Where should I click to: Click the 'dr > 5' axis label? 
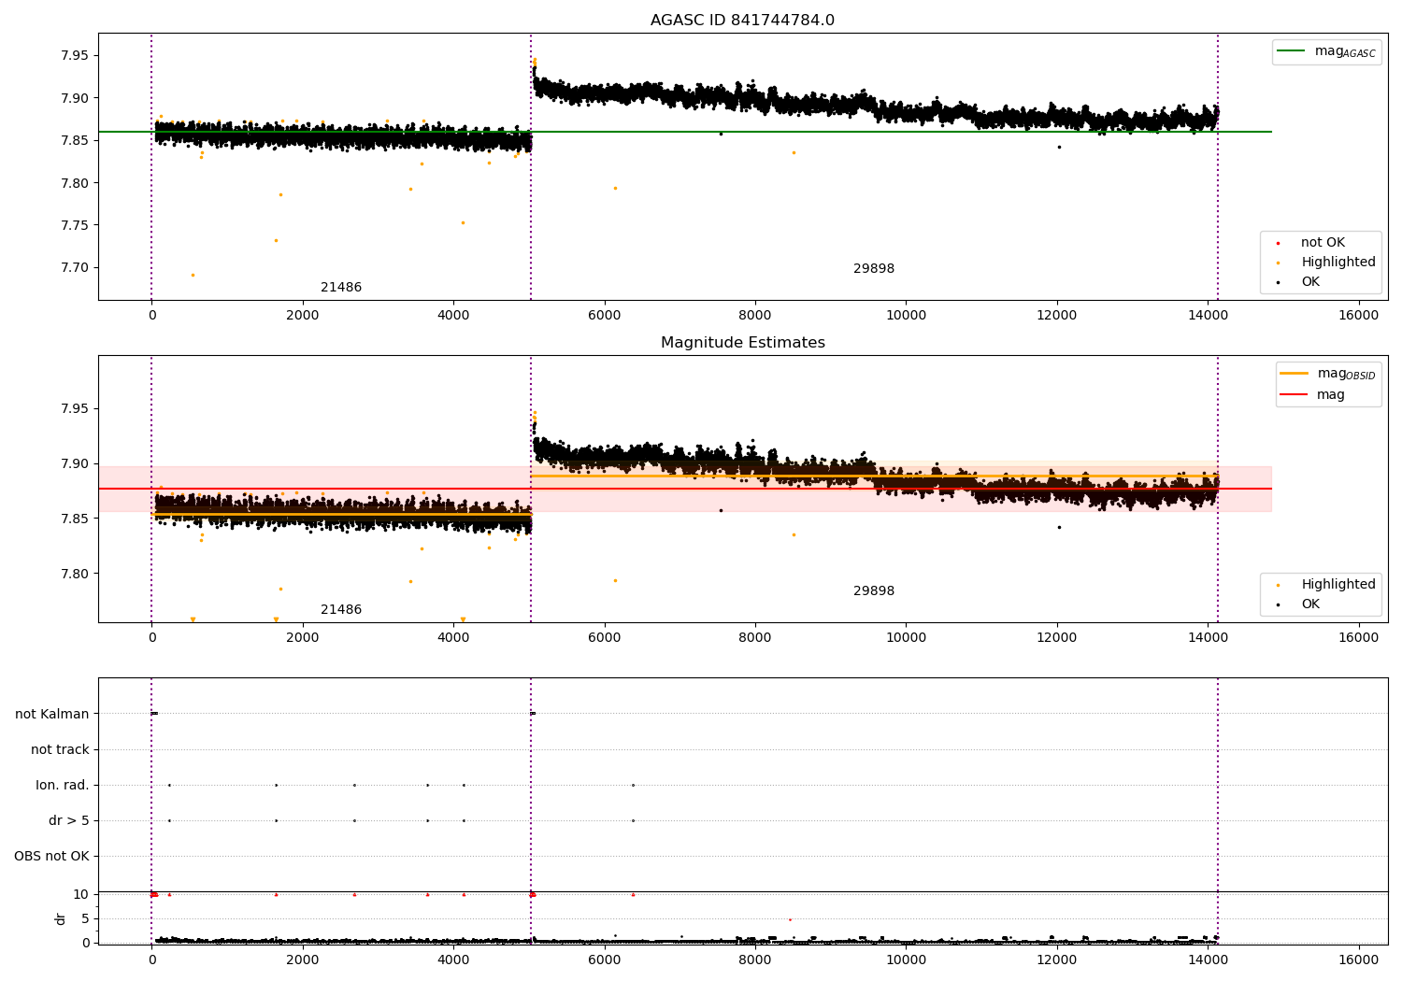click(69, 820)
